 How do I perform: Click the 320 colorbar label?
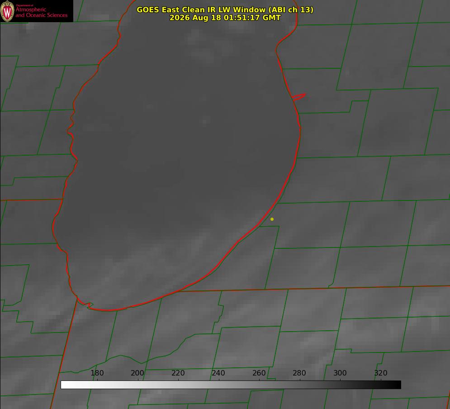pos(381,373)
